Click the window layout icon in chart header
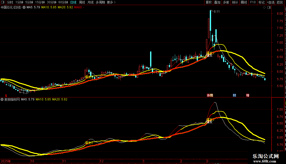286x164 pixels. [269, 8]
